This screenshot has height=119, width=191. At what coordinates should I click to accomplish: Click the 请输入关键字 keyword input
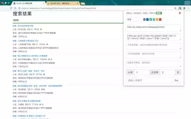pos(149,80)
